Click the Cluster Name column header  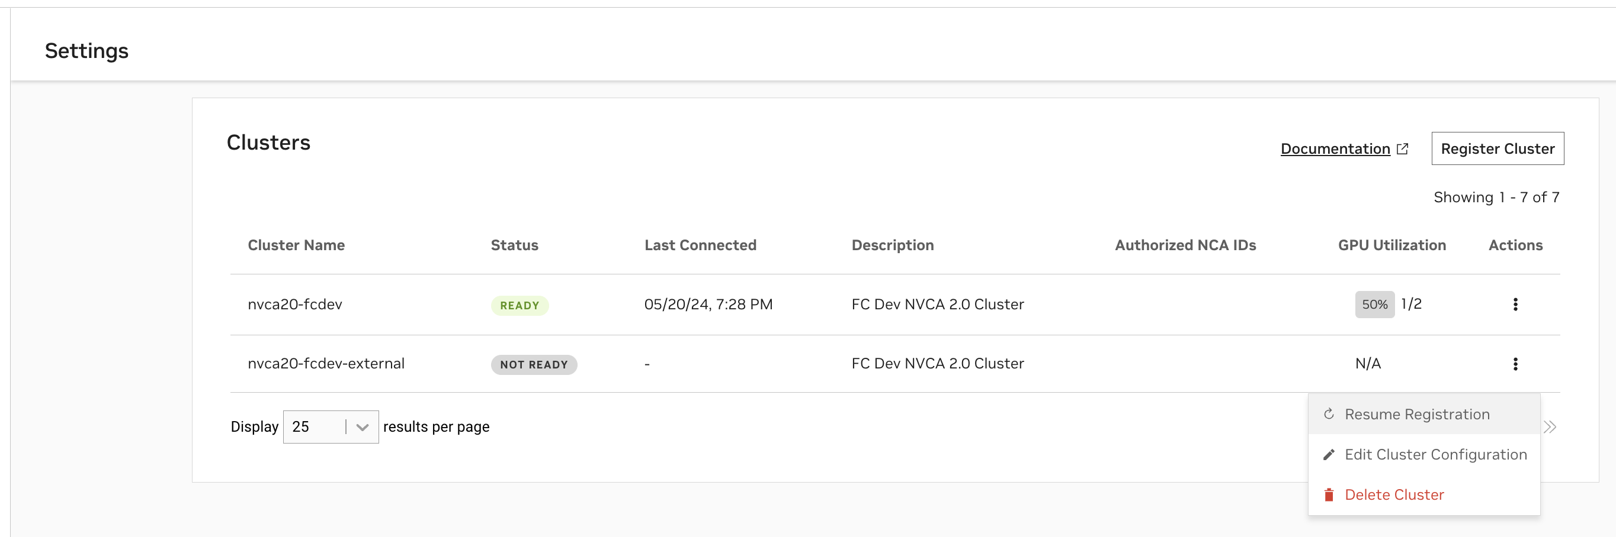point(296,245)
